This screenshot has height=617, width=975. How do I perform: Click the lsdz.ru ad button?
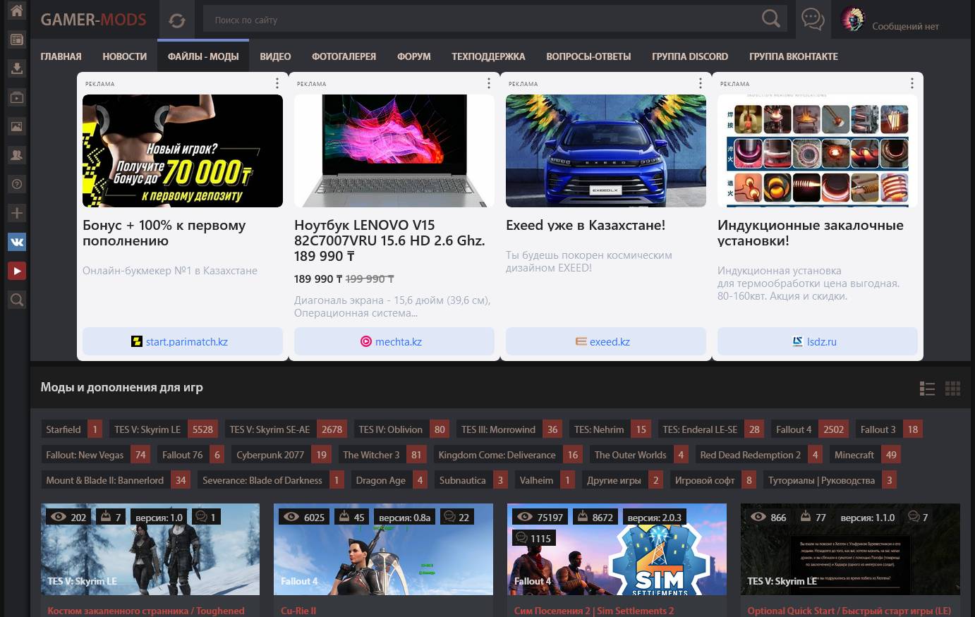coord(818,341)
